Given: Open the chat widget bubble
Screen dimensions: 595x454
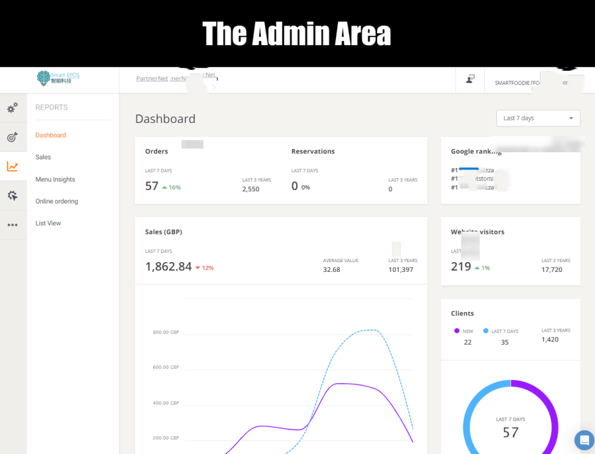Looking at the screenshot, I should pos(583,440).
